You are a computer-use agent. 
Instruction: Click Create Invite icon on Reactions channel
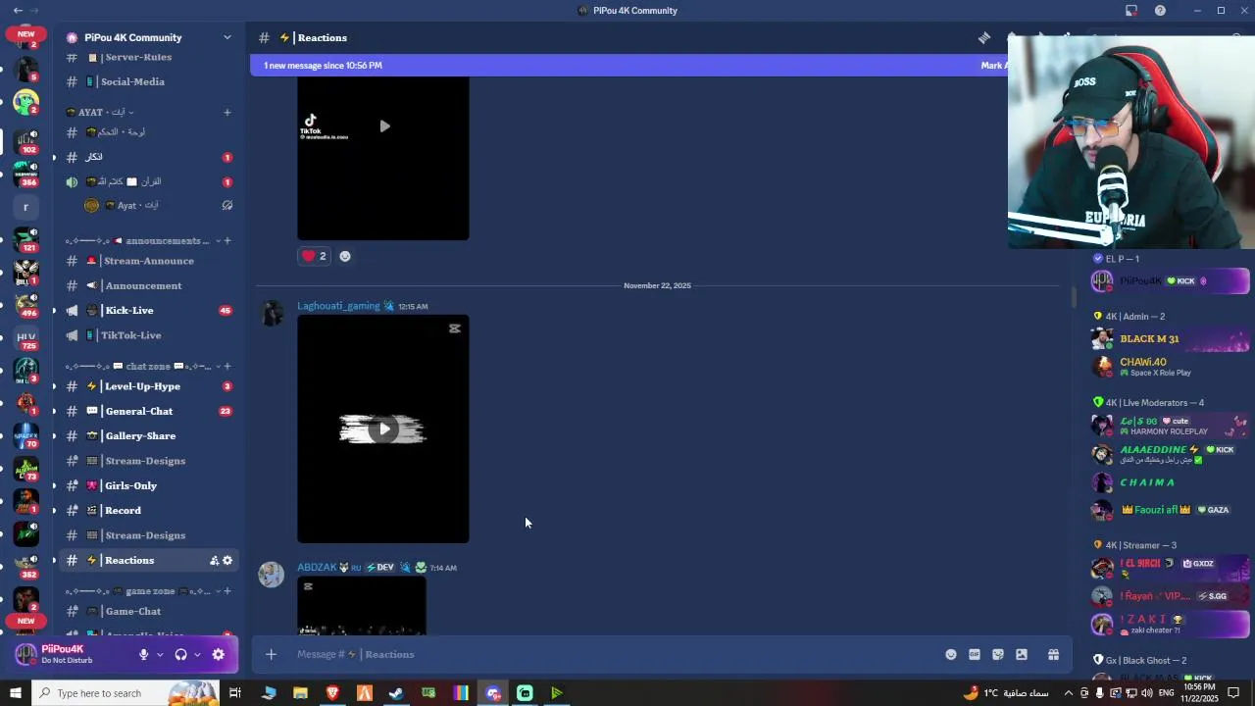(x=214, y=560)
